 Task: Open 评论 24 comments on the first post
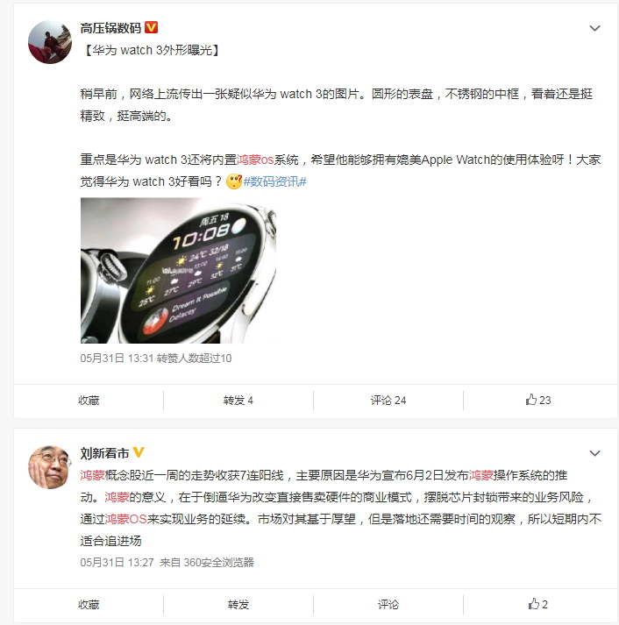(388, 401)
